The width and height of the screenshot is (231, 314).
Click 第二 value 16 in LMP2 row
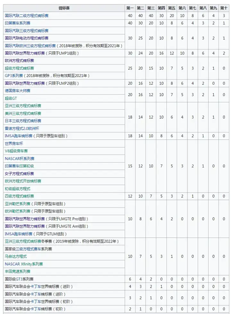coord(141,83)
